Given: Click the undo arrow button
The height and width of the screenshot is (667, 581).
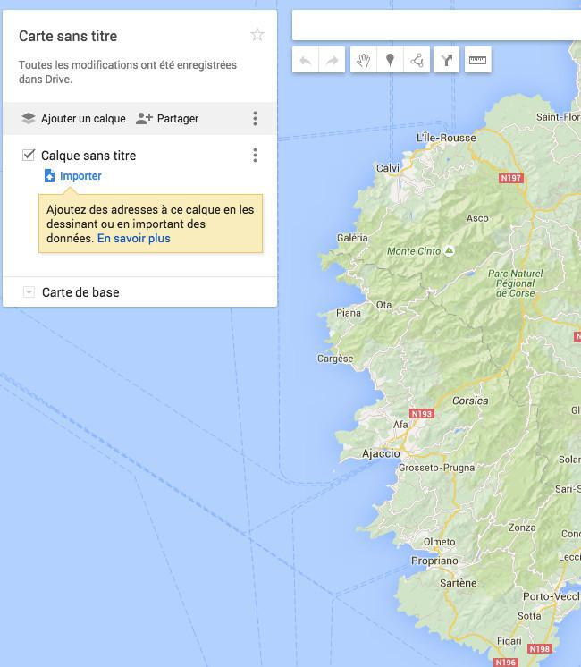Looking at the screenshot, I should click(306, 61).
